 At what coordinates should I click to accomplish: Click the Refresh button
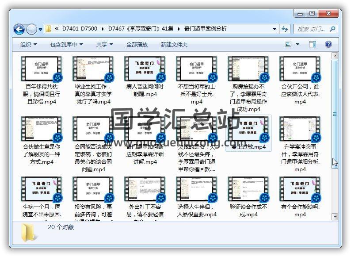(x=285, y=29)
